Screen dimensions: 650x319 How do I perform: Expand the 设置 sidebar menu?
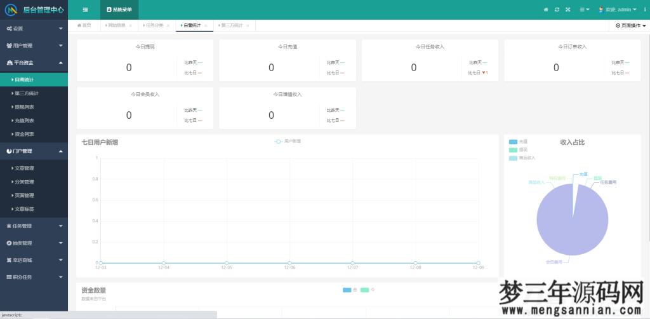34,29
